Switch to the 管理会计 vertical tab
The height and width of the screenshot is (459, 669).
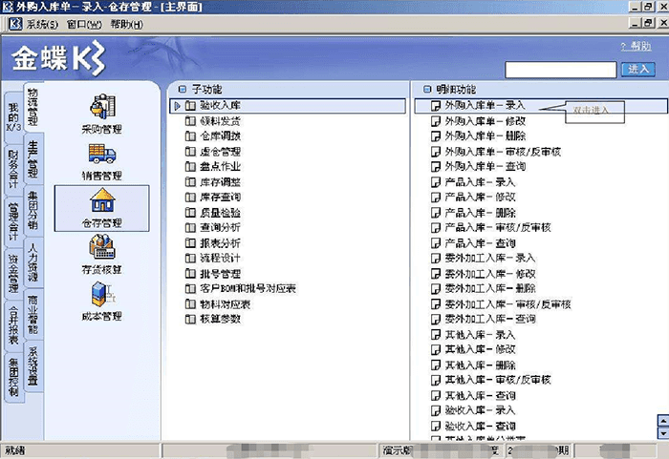click(x=13, y=220)
